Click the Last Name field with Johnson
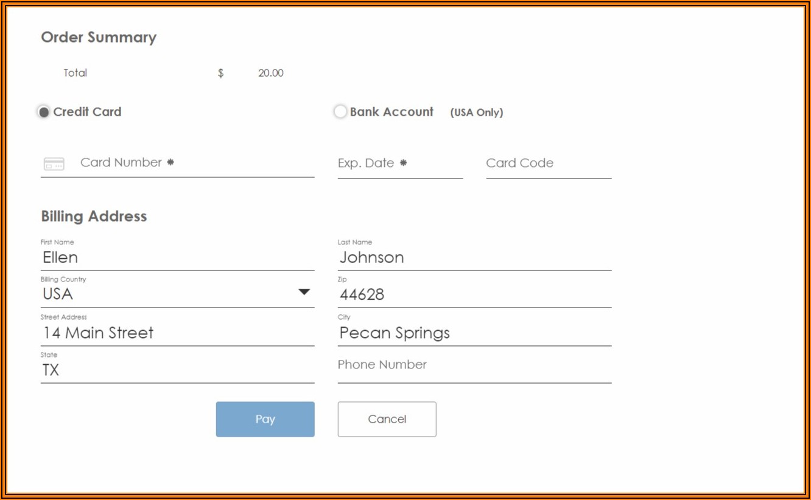Screen dimensions: 811x500 (474, 258)
